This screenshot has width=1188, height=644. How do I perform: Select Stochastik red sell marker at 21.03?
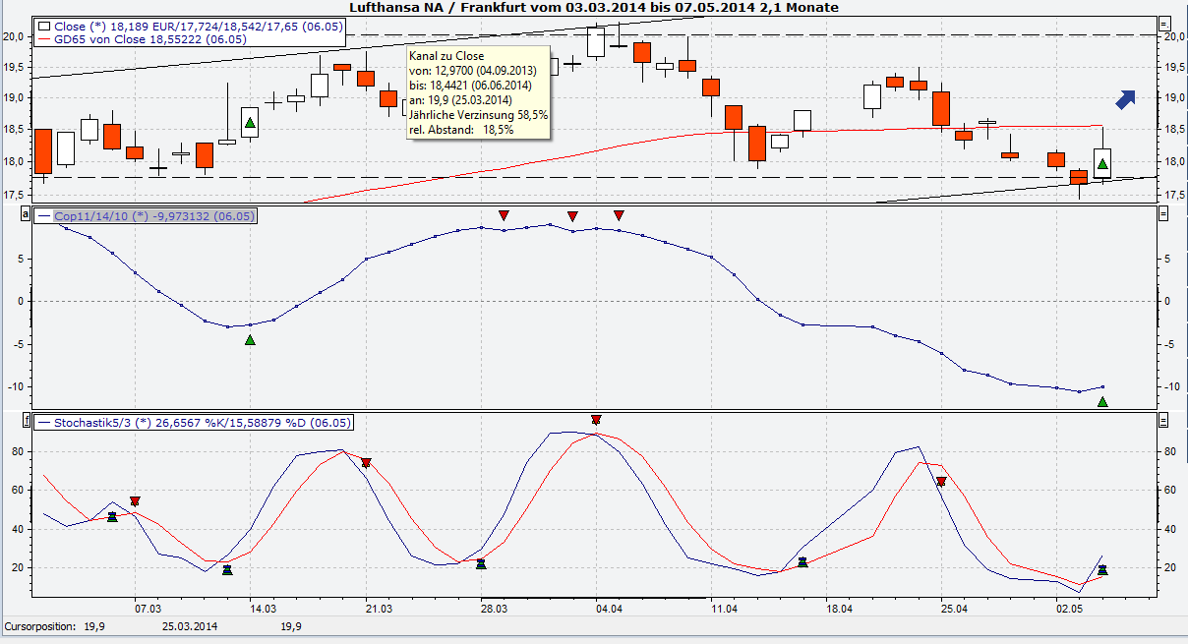click(x=366, y=463)
